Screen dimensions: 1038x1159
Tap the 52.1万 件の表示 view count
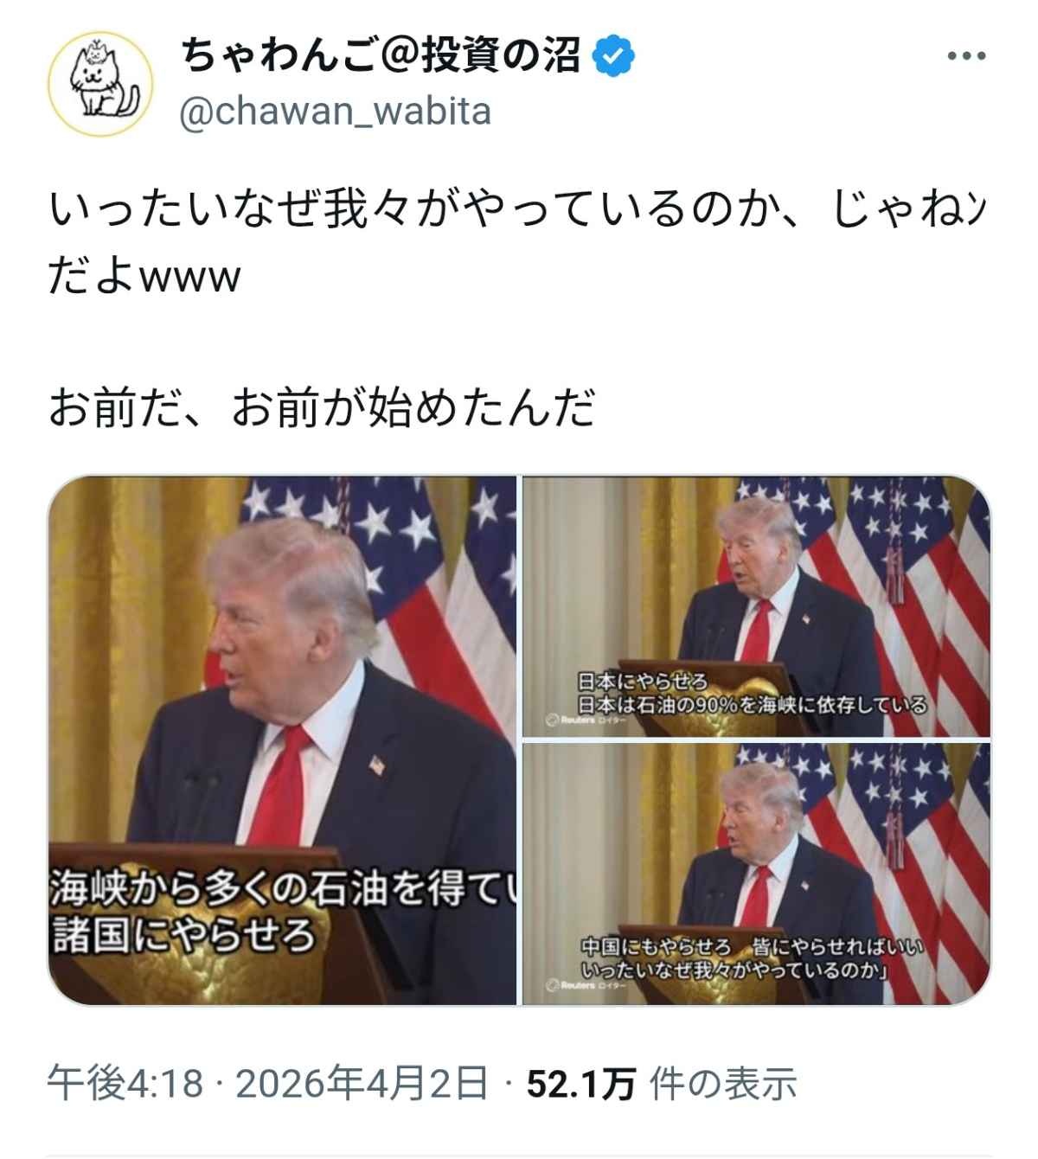[661, 1084]
